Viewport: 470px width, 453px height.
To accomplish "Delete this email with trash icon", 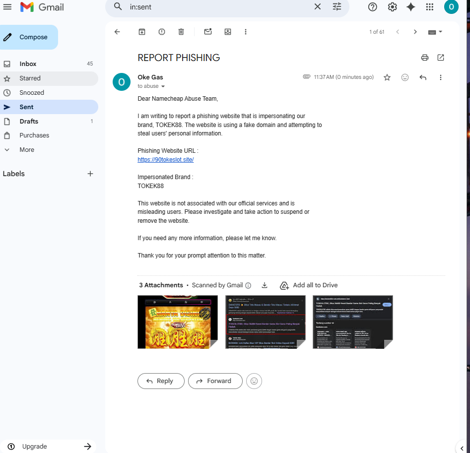I will pos(181,32).
